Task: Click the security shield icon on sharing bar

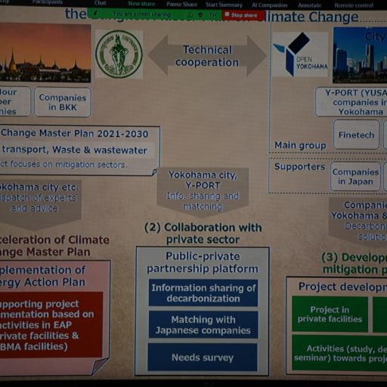Action: [200, 15]
